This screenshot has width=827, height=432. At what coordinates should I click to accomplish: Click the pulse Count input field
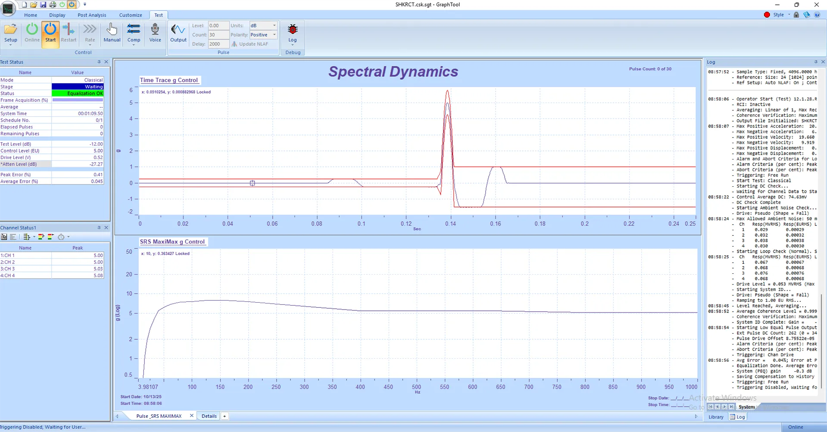tap(218, 35)
